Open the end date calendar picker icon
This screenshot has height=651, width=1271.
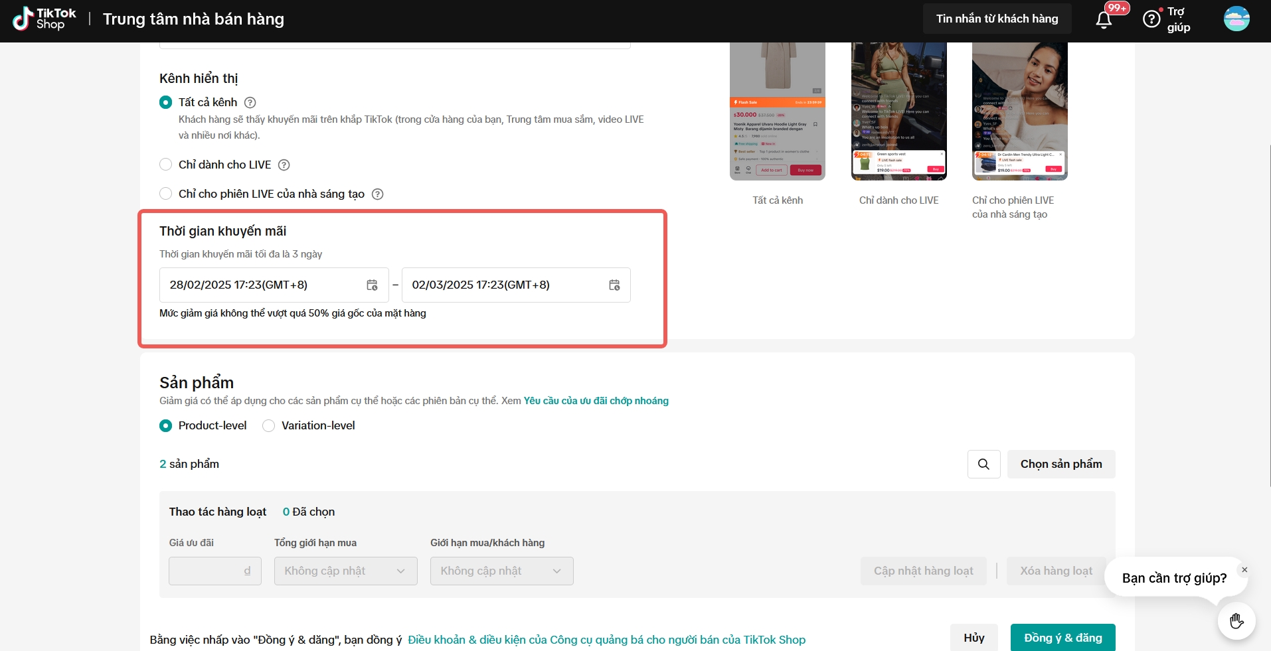[x=614, y=285]
